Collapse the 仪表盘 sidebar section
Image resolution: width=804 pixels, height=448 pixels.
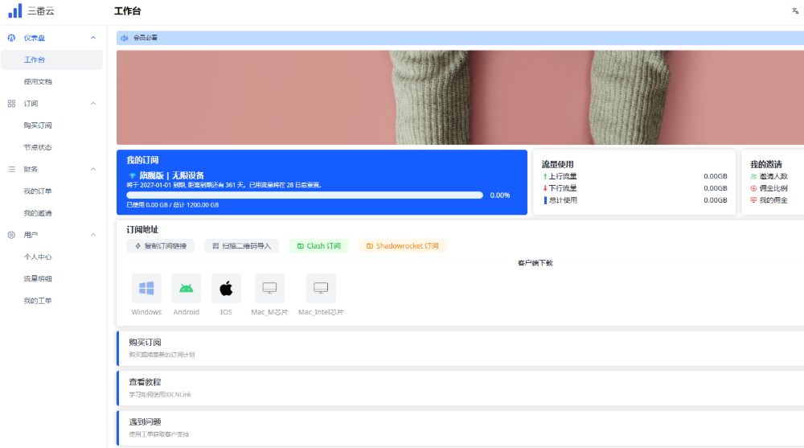93,38
